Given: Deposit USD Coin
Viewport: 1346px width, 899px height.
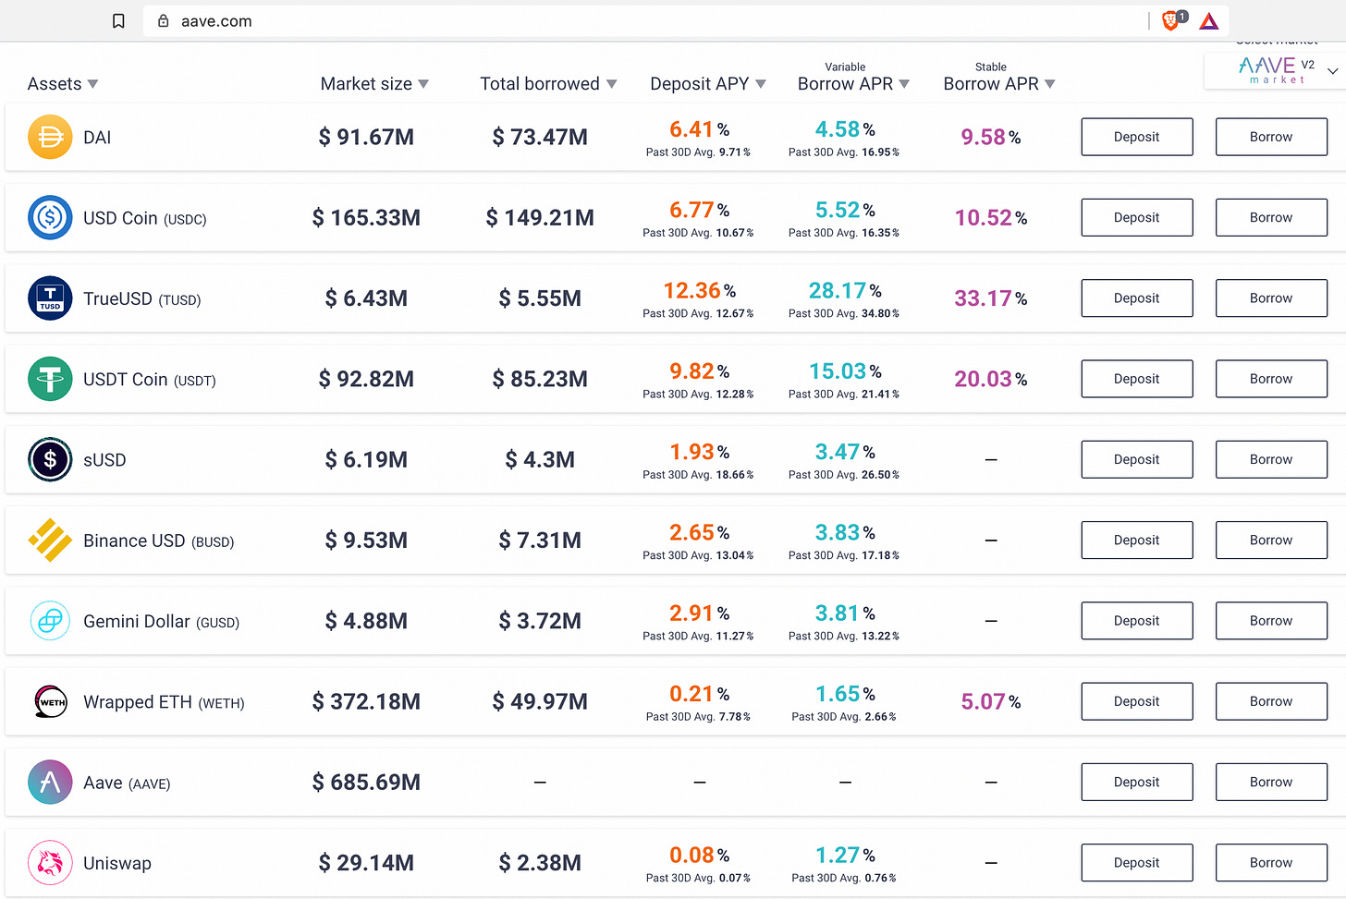Looking at the screenshot, I should pos(1137,218).
